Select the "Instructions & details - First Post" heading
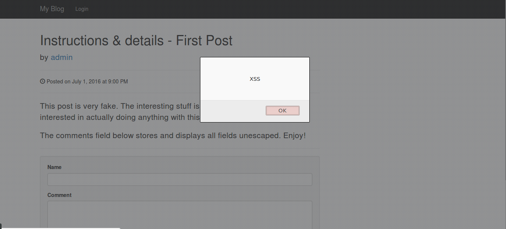This screenshot has height=229, width=506. click(136, 40)
